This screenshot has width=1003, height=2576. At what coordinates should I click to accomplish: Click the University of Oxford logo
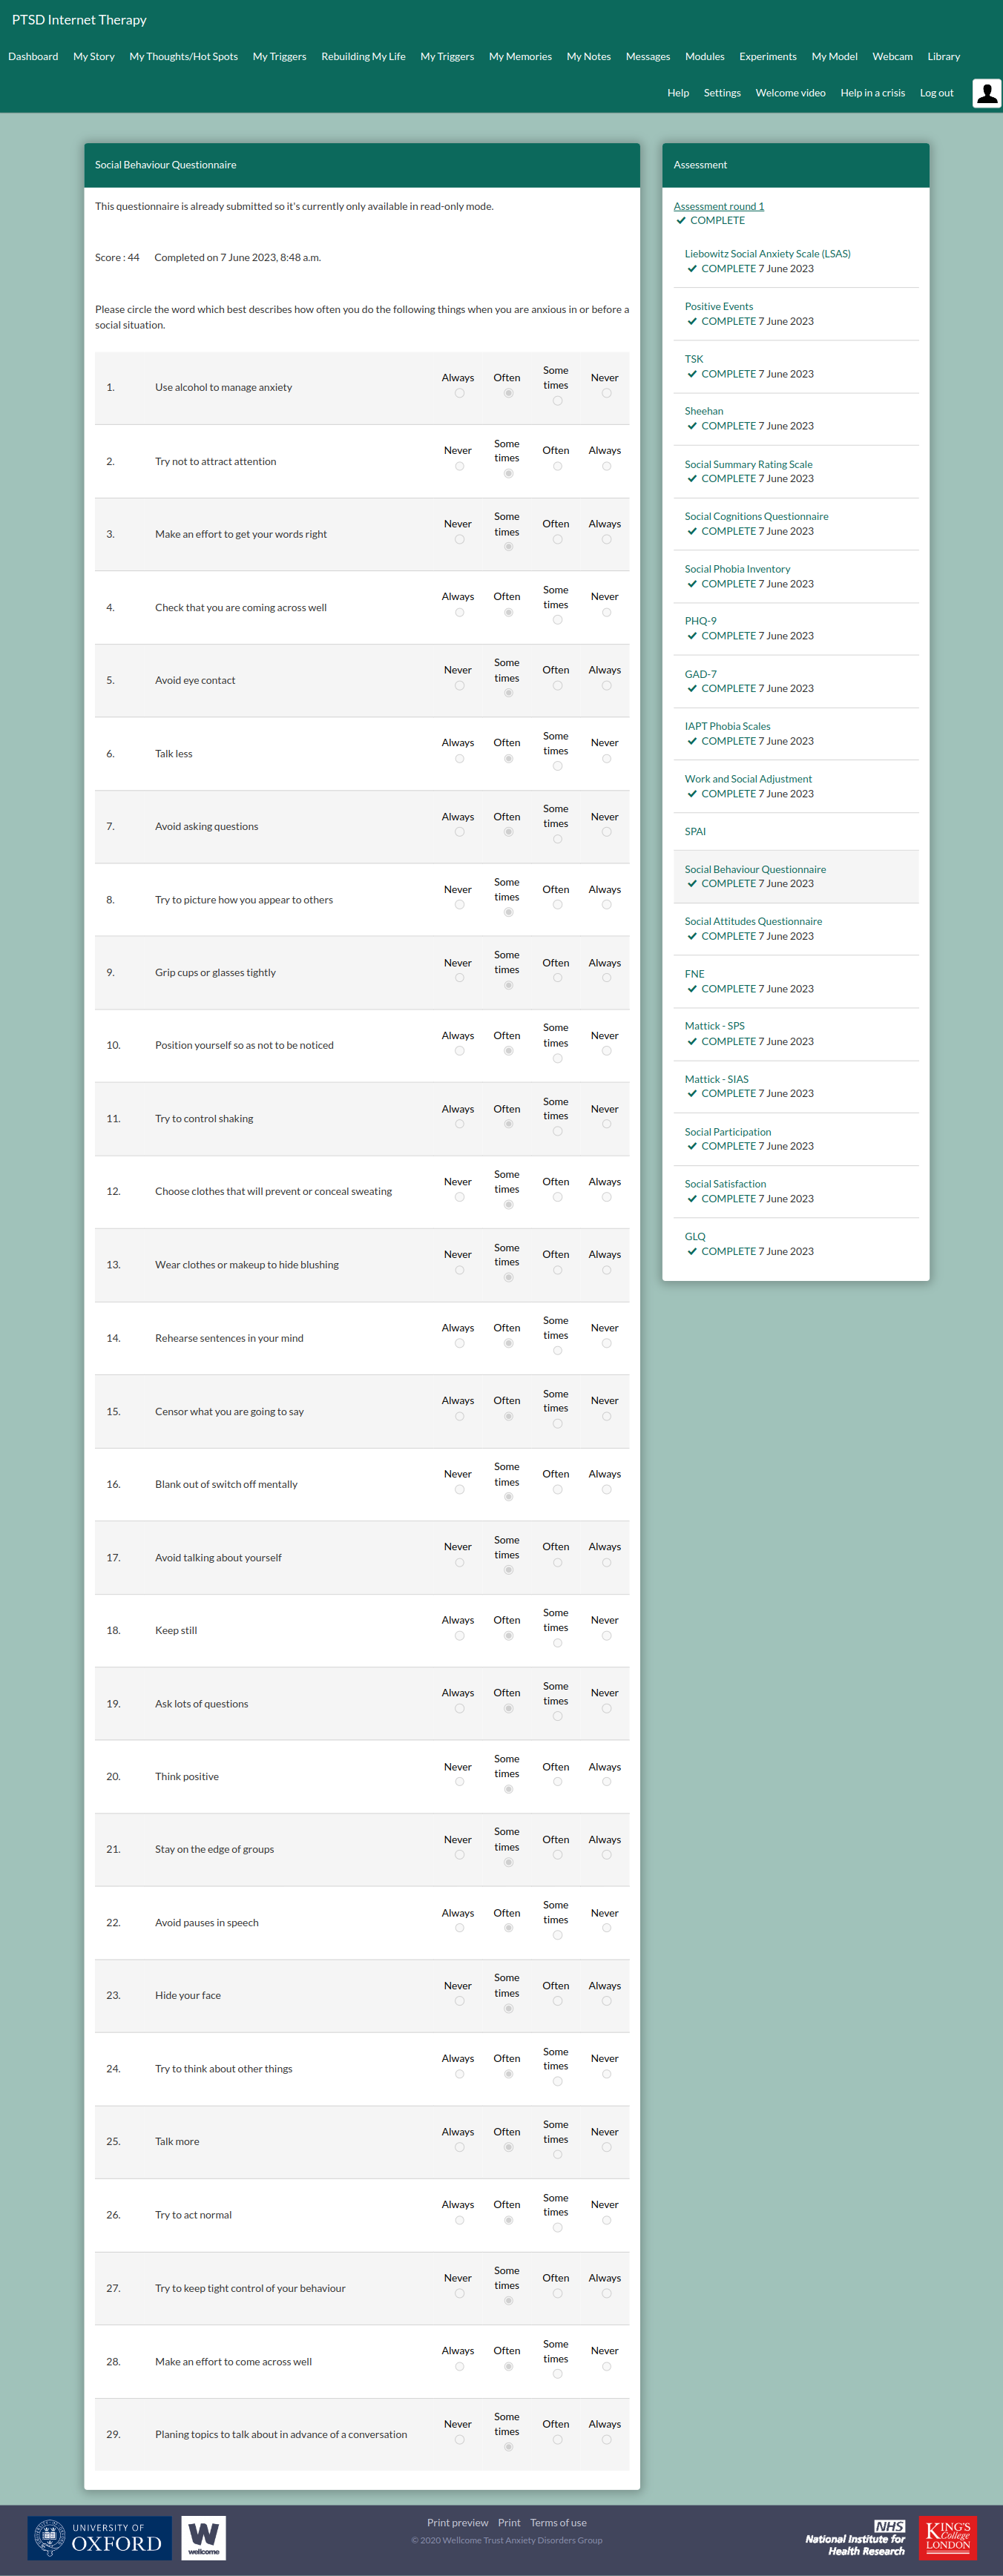coord(98,2537)
